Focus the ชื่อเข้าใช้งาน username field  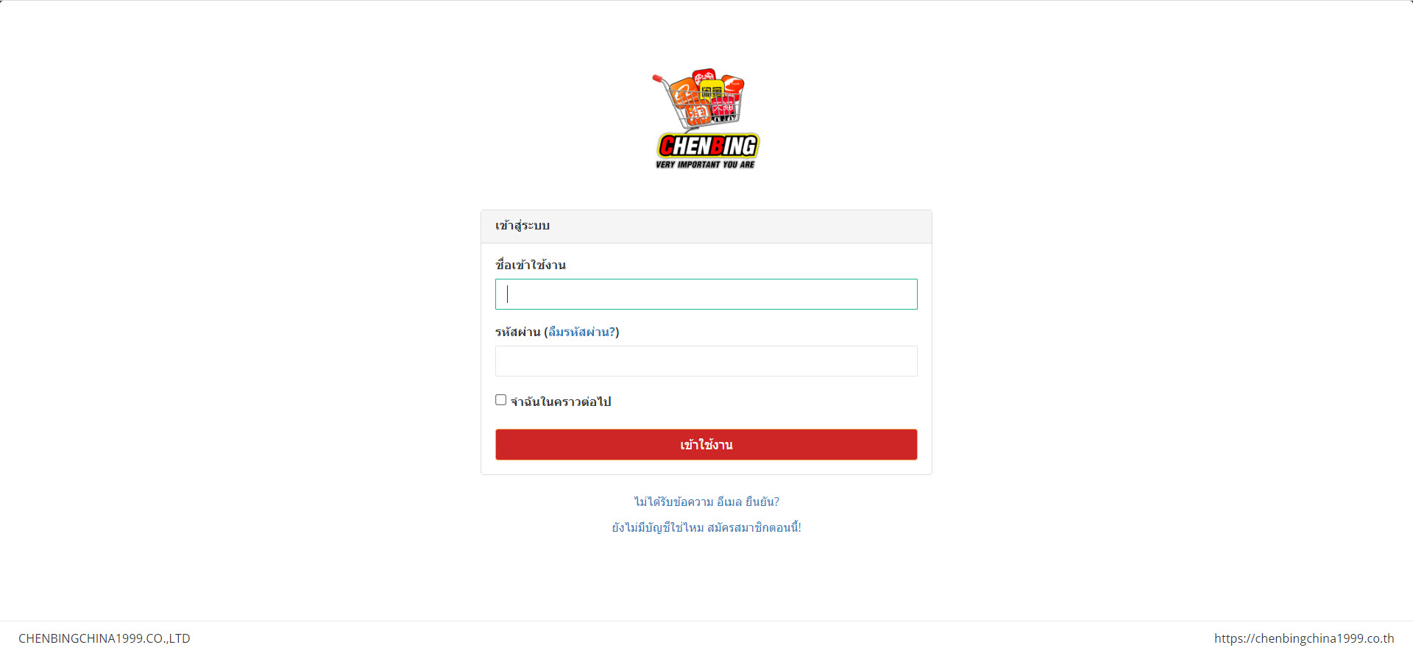point(706,294)
